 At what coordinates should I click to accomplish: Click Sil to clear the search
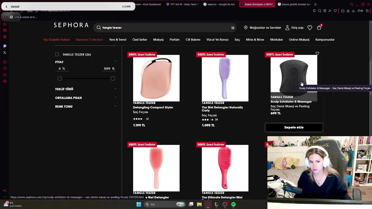click(x=233, y=28)
